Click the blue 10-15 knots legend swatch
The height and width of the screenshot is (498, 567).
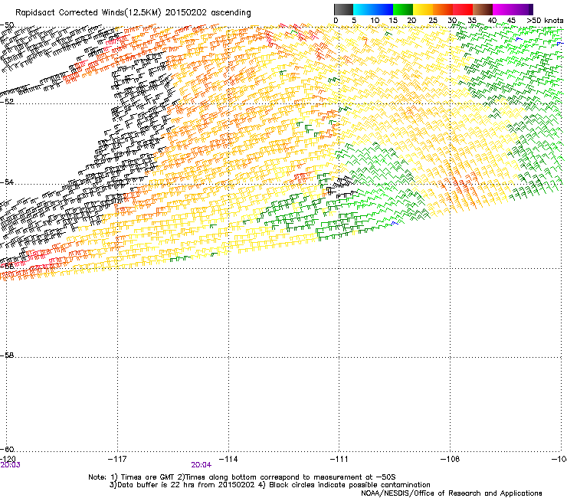tap(382, 9)
